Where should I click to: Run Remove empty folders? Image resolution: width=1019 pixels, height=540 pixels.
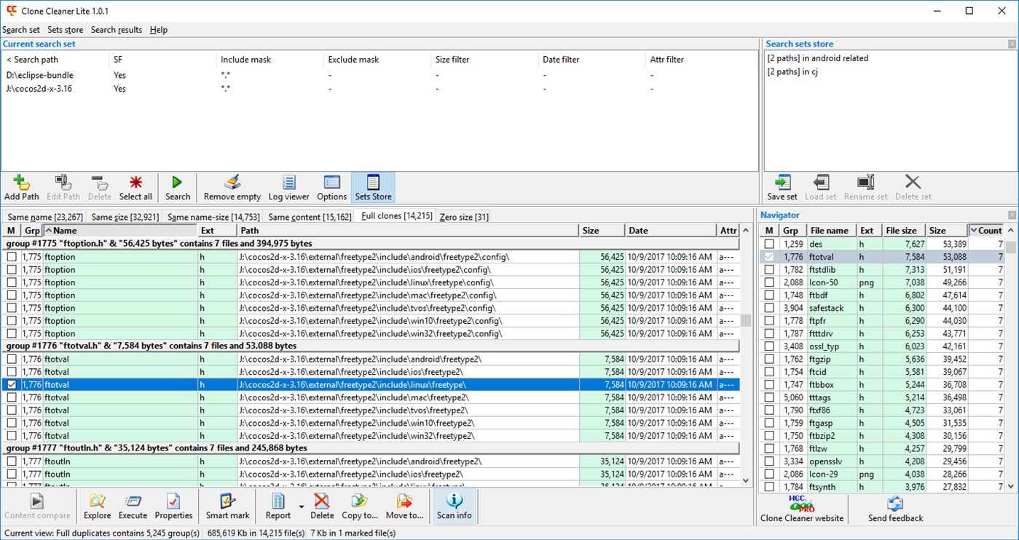click(232, 187)
